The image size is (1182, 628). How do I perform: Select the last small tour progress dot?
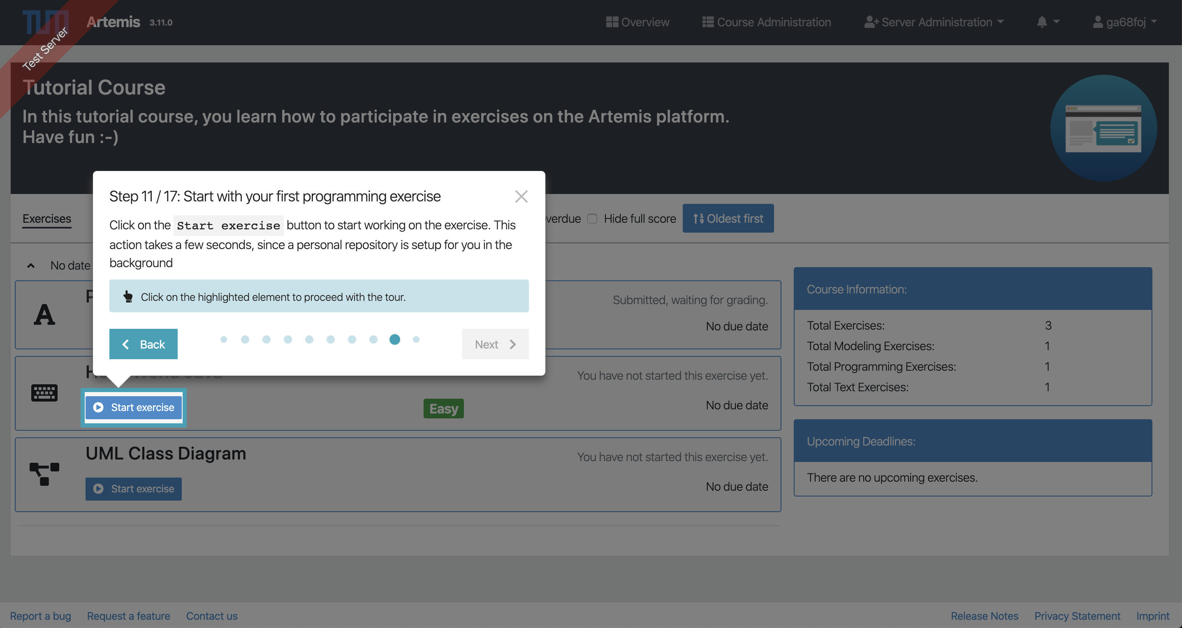pos(416,339)
